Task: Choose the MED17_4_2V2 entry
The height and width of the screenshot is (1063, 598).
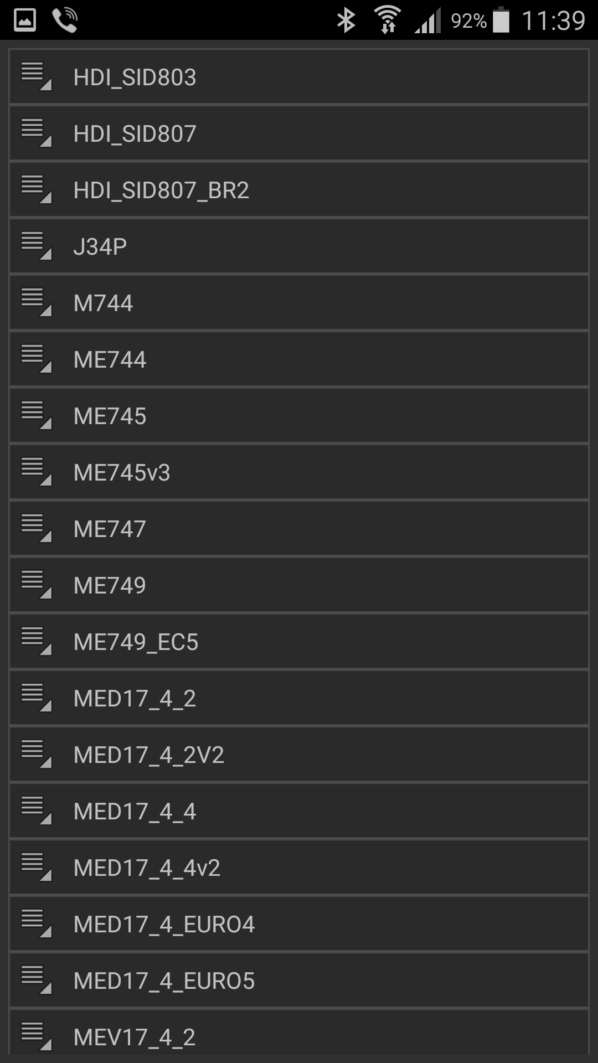Action: click(x=299, y=755)
